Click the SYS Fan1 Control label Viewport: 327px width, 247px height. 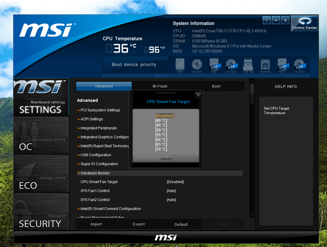pyautogui.click(x=95, y=191)
